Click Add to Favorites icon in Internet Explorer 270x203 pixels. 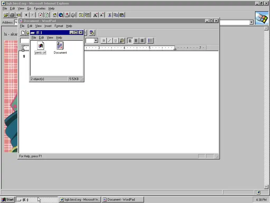87,15
